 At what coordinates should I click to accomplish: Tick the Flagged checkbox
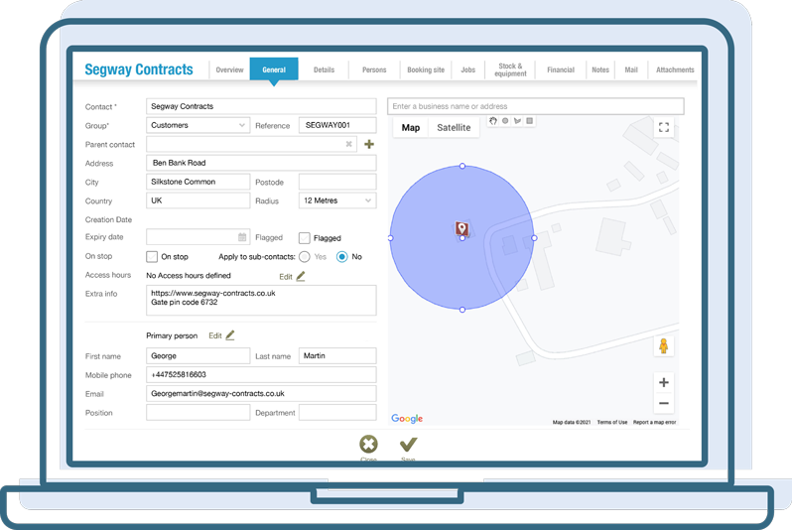click(305, 238)
